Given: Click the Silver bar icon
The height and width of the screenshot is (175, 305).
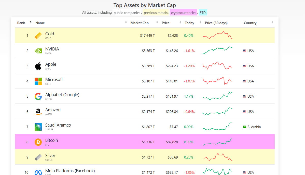Looking at the screenshot, I should click(38, 157).
